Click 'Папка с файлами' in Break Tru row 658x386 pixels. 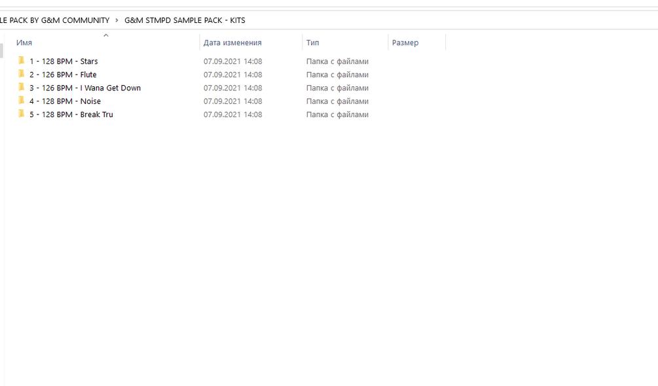[337, 115]
